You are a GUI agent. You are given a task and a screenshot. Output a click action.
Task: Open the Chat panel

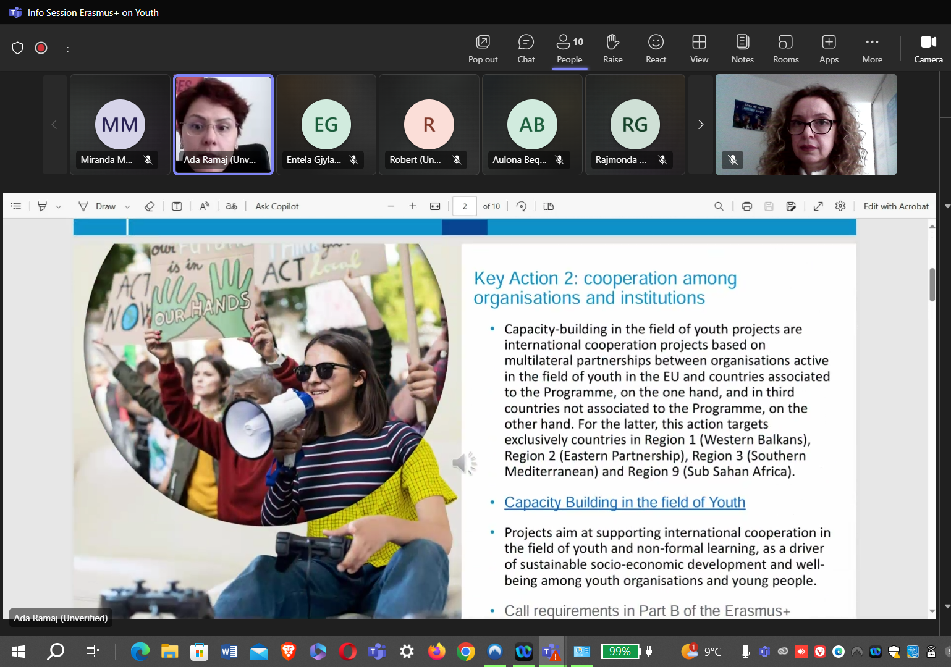coord(526,49)
